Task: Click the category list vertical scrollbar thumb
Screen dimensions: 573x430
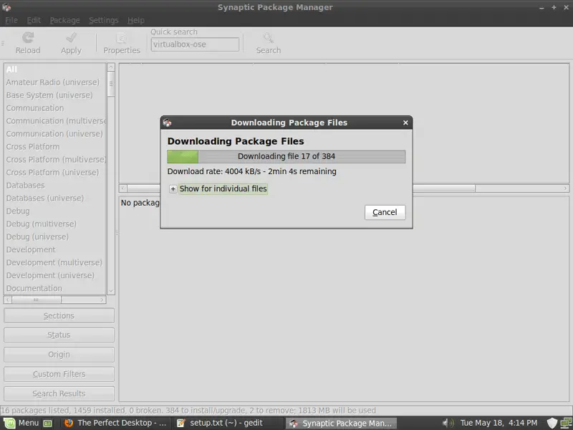Action: tap(111, 84)
